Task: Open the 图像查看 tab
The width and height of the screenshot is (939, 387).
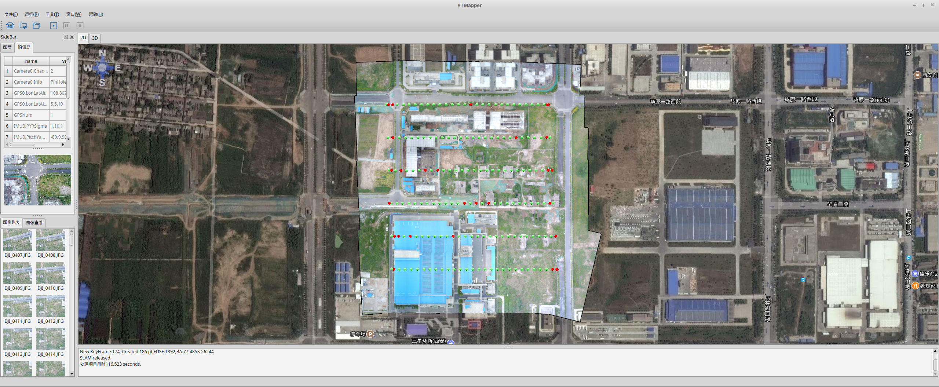Action: 34,222
